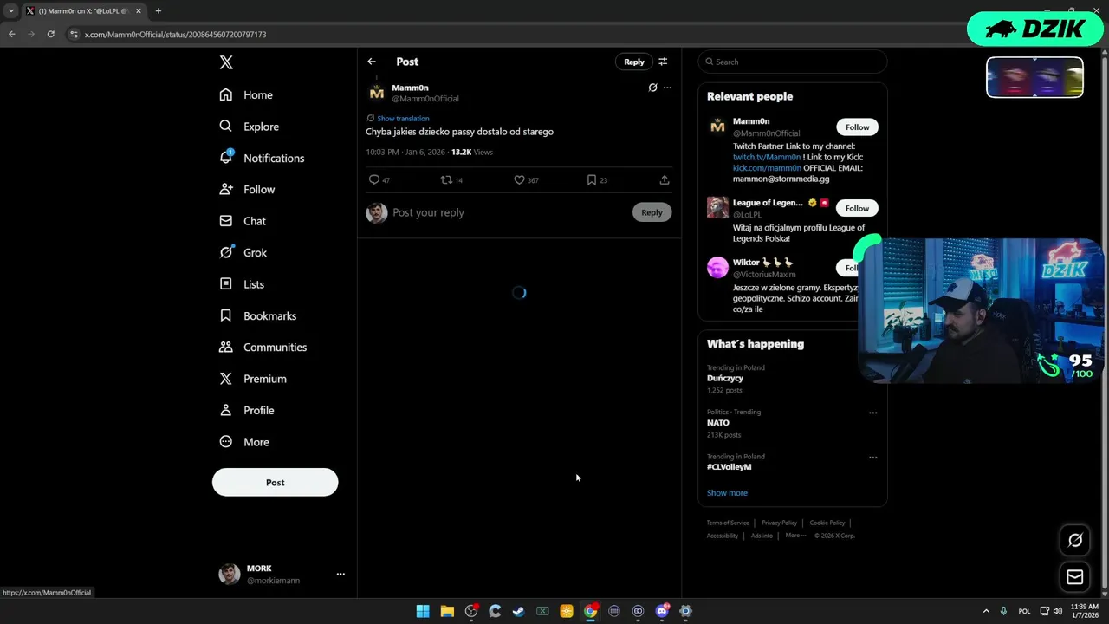Image resolution: width=1109 pixels, height=624 pixels.
Task: Expand the More footer menu
Action: pos(795,536)
